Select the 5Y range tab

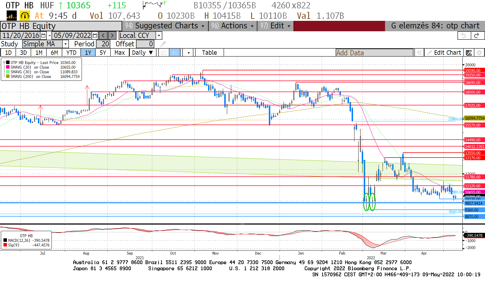pos(103,53)
